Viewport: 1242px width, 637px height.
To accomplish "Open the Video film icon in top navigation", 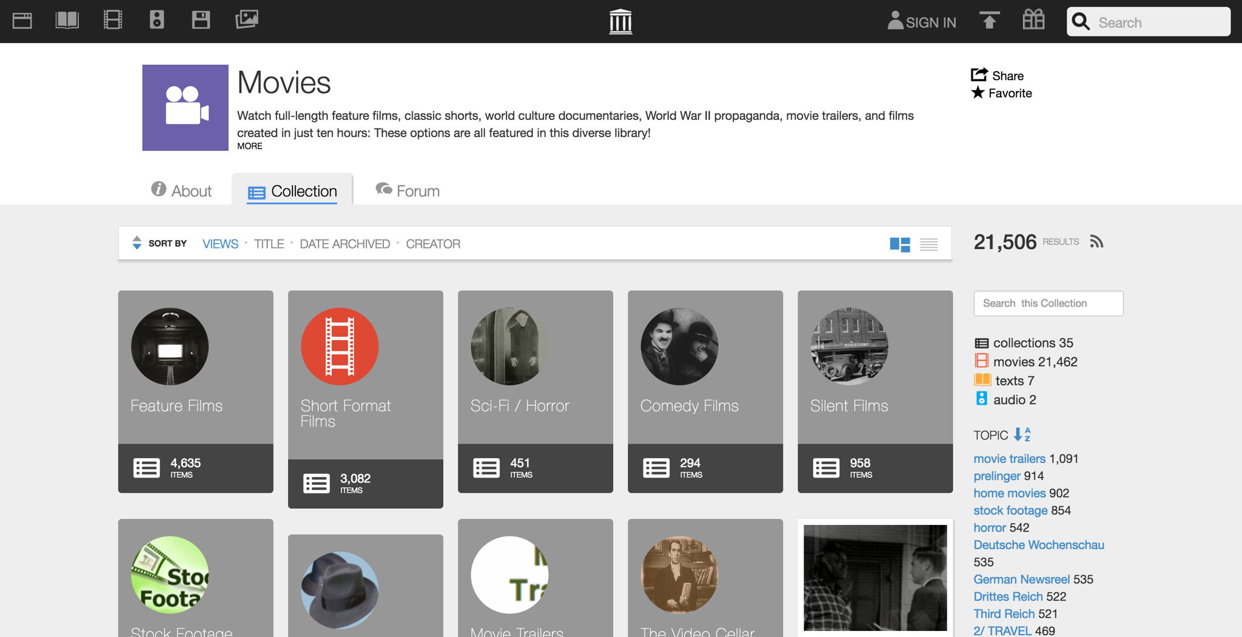I will click(113, 20).
